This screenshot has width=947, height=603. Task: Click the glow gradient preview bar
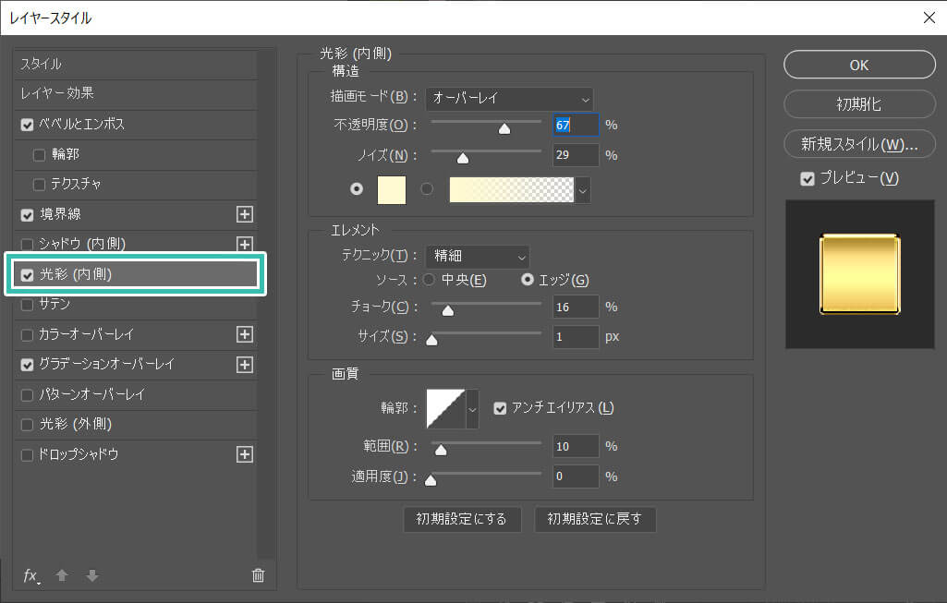pos(512,190)
